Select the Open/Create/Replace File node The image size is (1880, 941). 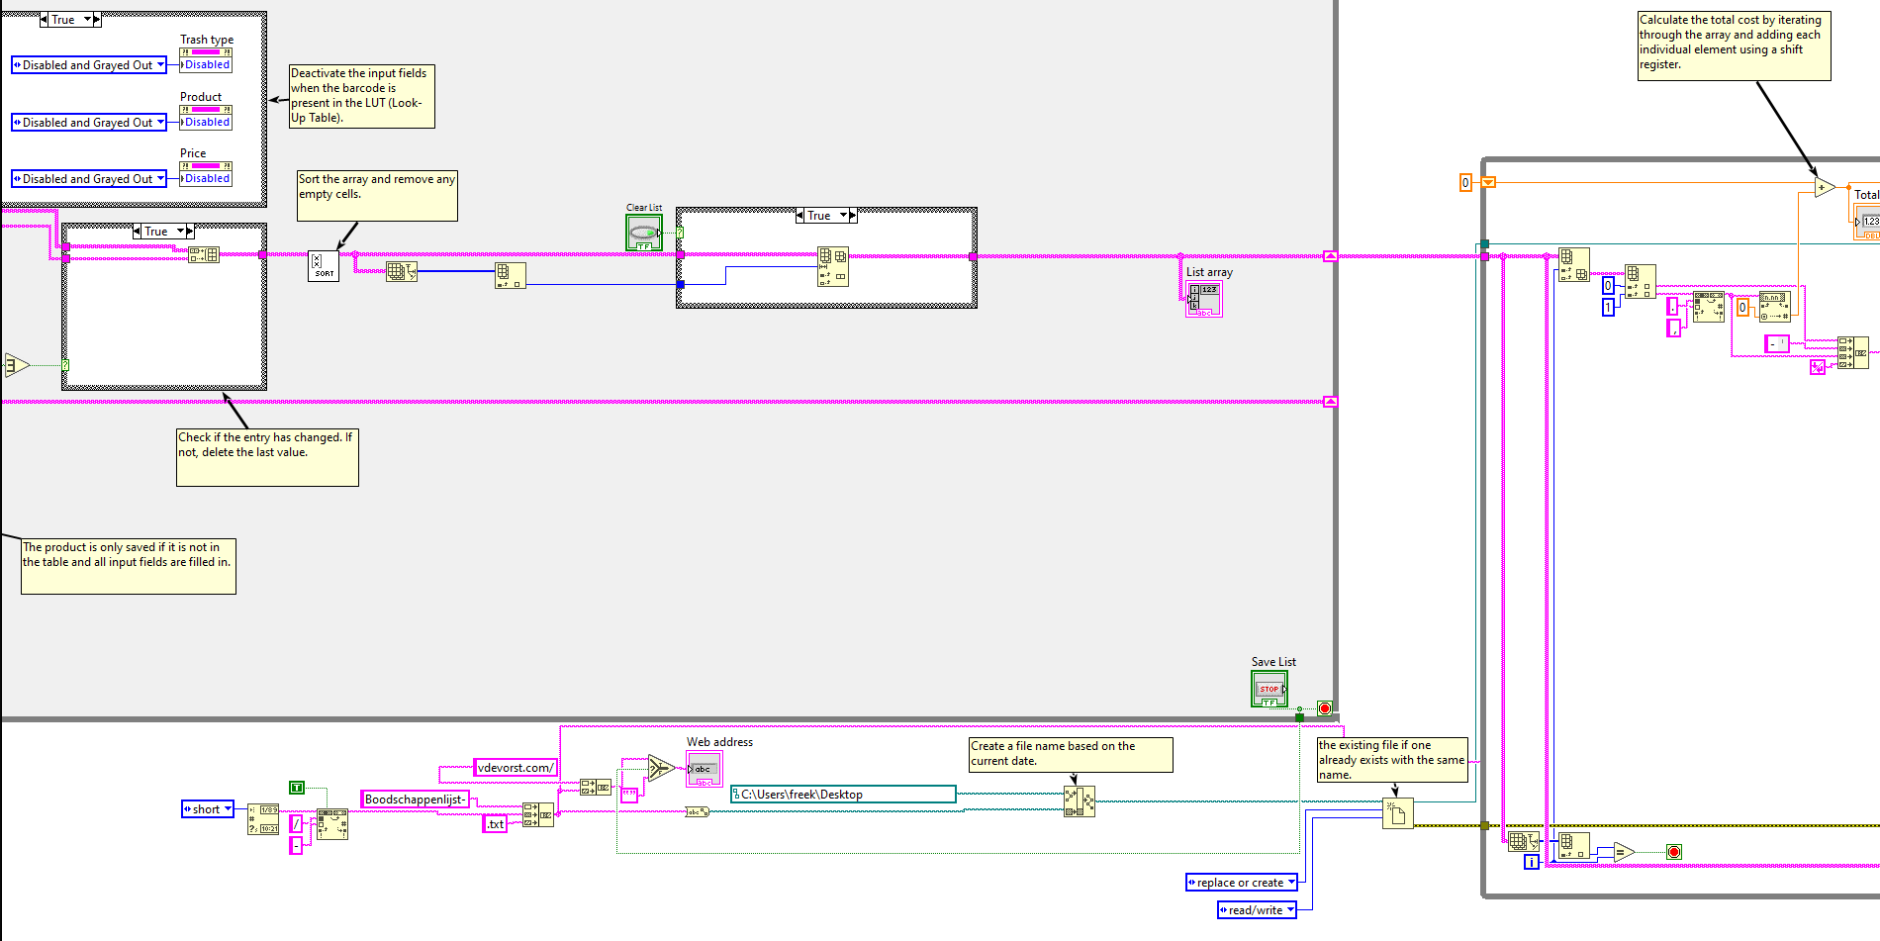click(1397, 813)
